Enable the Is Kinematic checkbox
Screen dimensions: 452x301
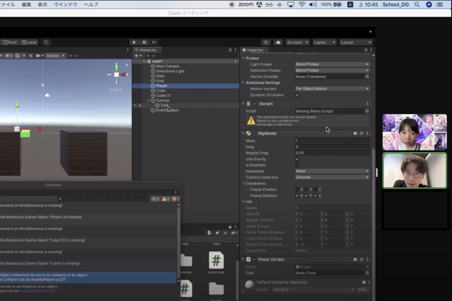297,165
